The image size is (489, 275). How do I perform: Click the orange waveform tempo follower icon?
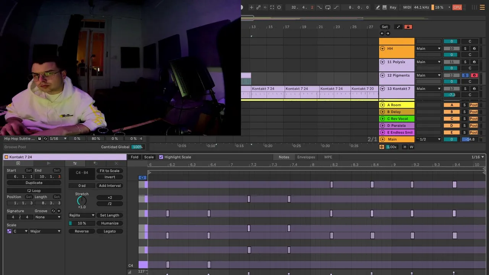point(382,147)
